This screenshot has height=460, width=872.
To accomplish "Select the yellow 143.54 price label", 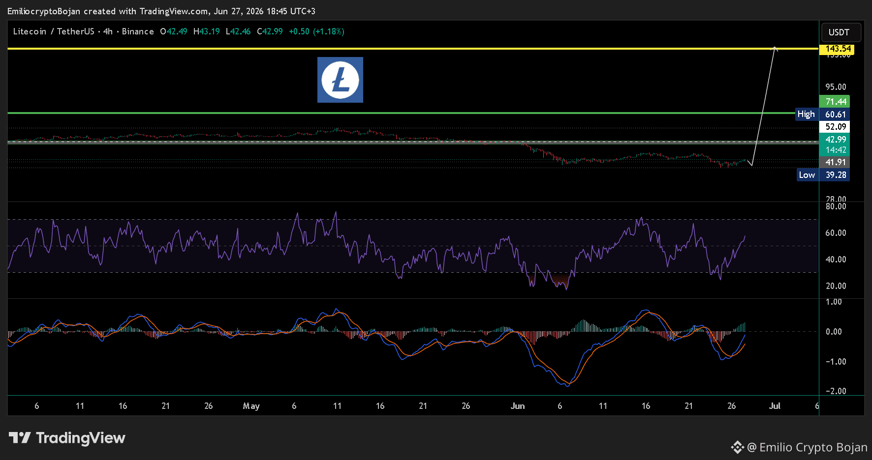I will (x=837, y=49).
